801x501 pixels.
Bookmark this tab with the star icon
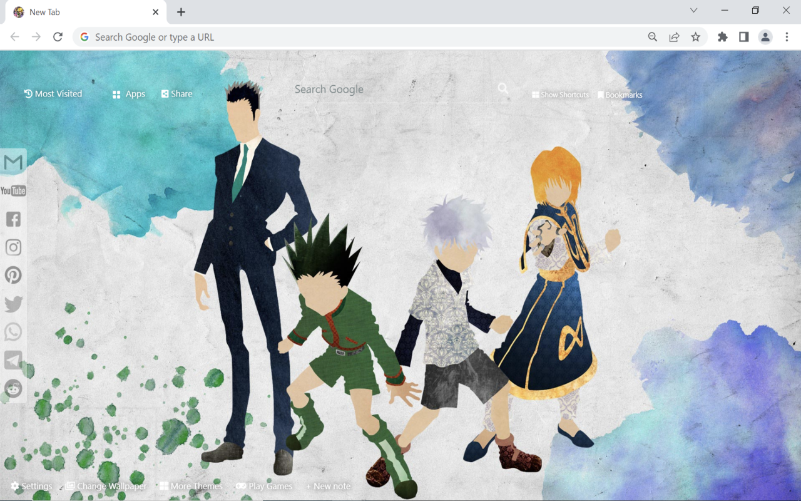695,37
